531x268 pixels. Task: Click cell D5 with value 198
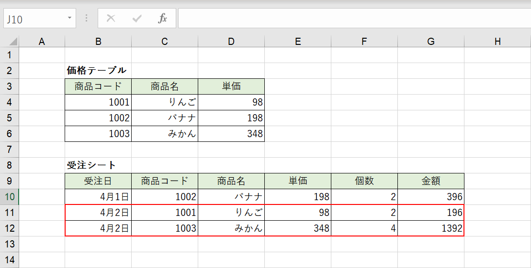231,118
